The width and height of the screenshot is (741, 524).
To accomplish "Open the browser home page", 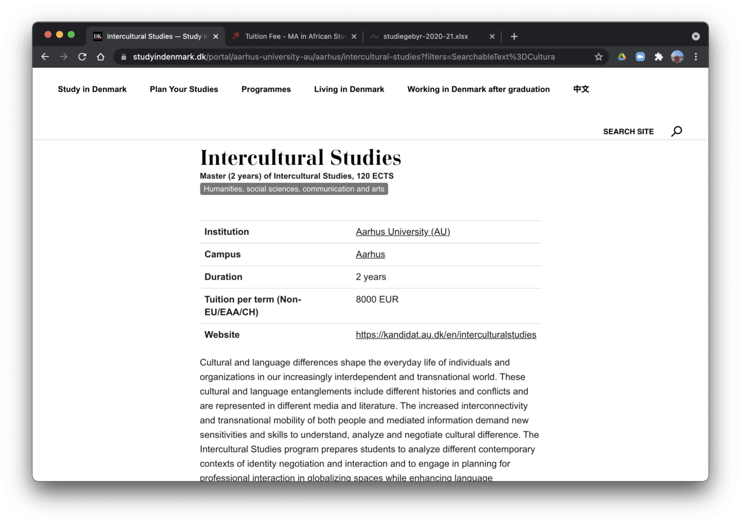I will (x=100, y=57).
